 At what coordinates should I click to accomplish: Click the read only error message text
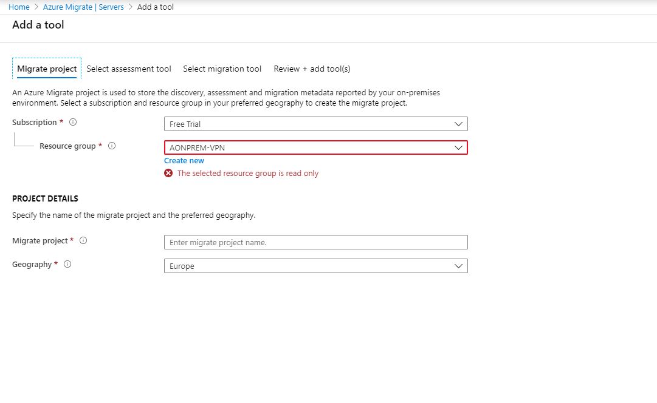coord(247,174)
